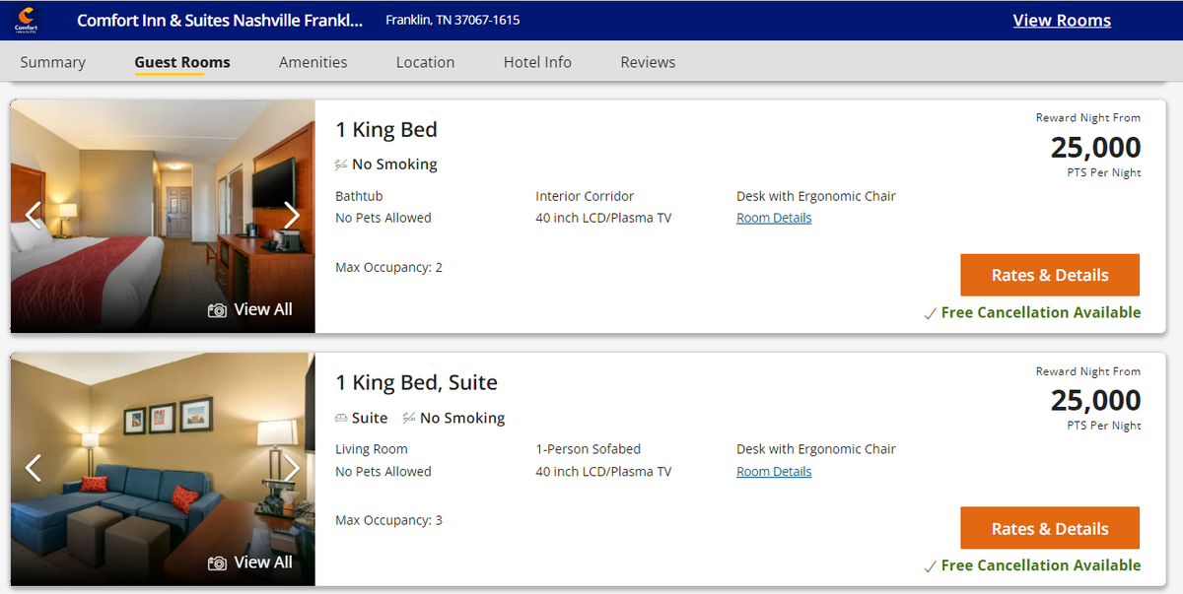Open the View All gallery for the Suite room
This screenshot has height=594, width=1183.
pos(251,562)
